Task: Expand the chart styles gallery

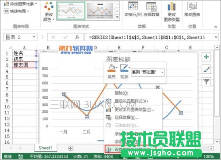Action: [x=117, y=18]
